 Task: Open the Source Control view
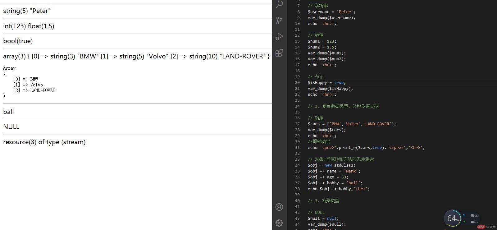[279, 21]
